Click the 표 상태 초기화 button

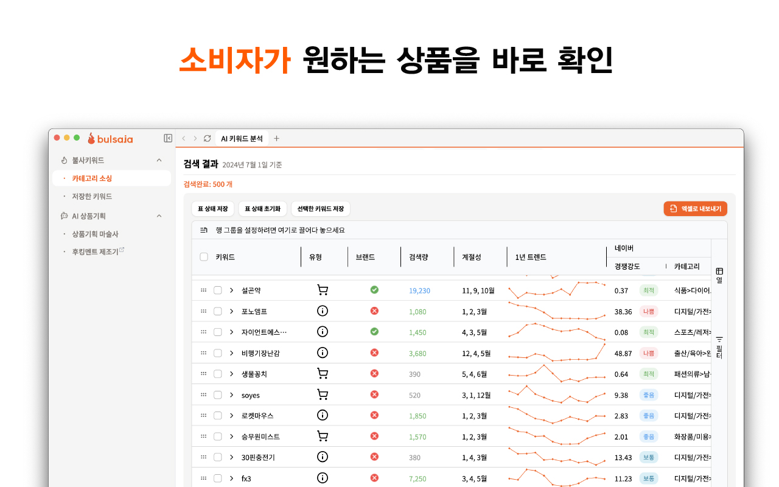pos(263,209)
